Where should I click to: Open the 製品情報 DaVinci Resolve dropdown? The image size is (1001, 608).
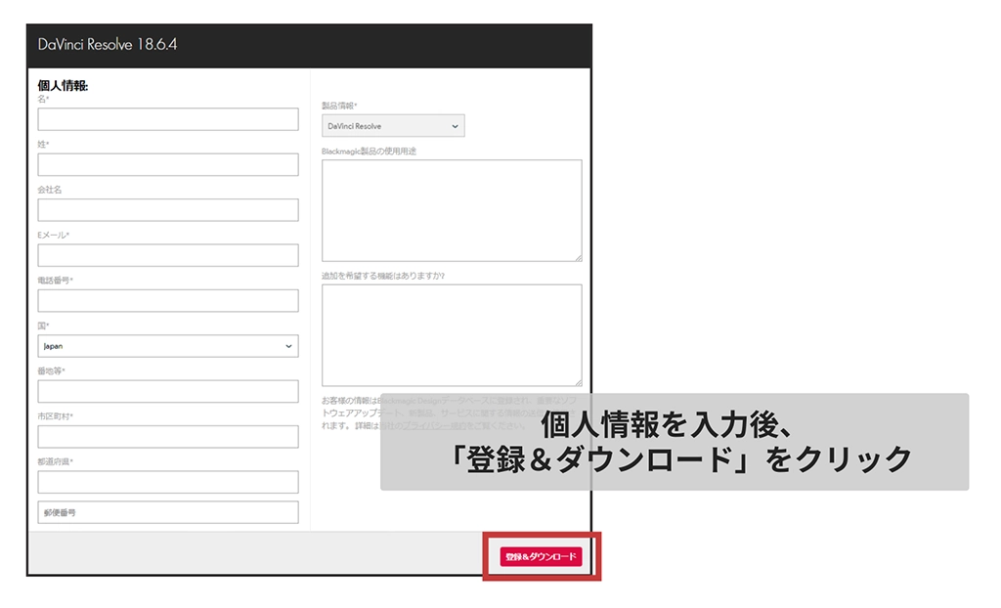(393, 126)
